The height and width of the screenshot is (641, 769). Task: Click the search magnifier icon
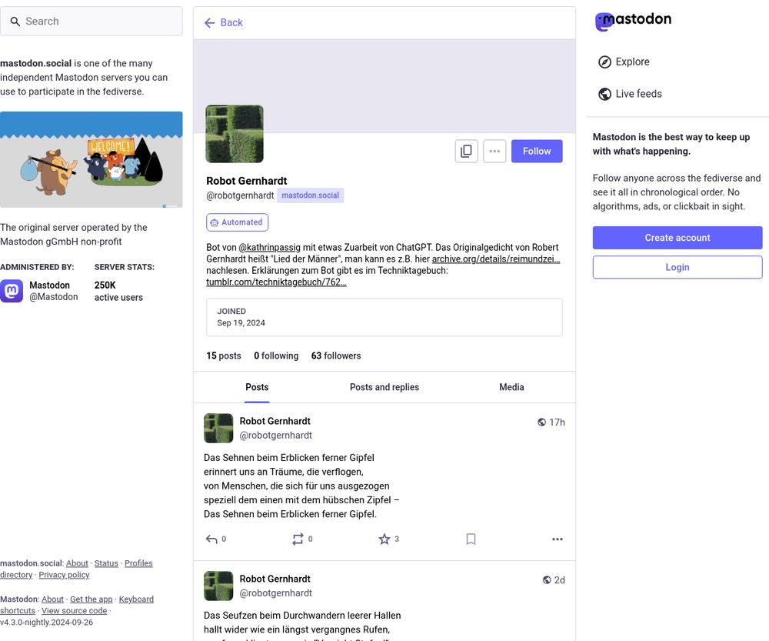(x=15, y=22)
